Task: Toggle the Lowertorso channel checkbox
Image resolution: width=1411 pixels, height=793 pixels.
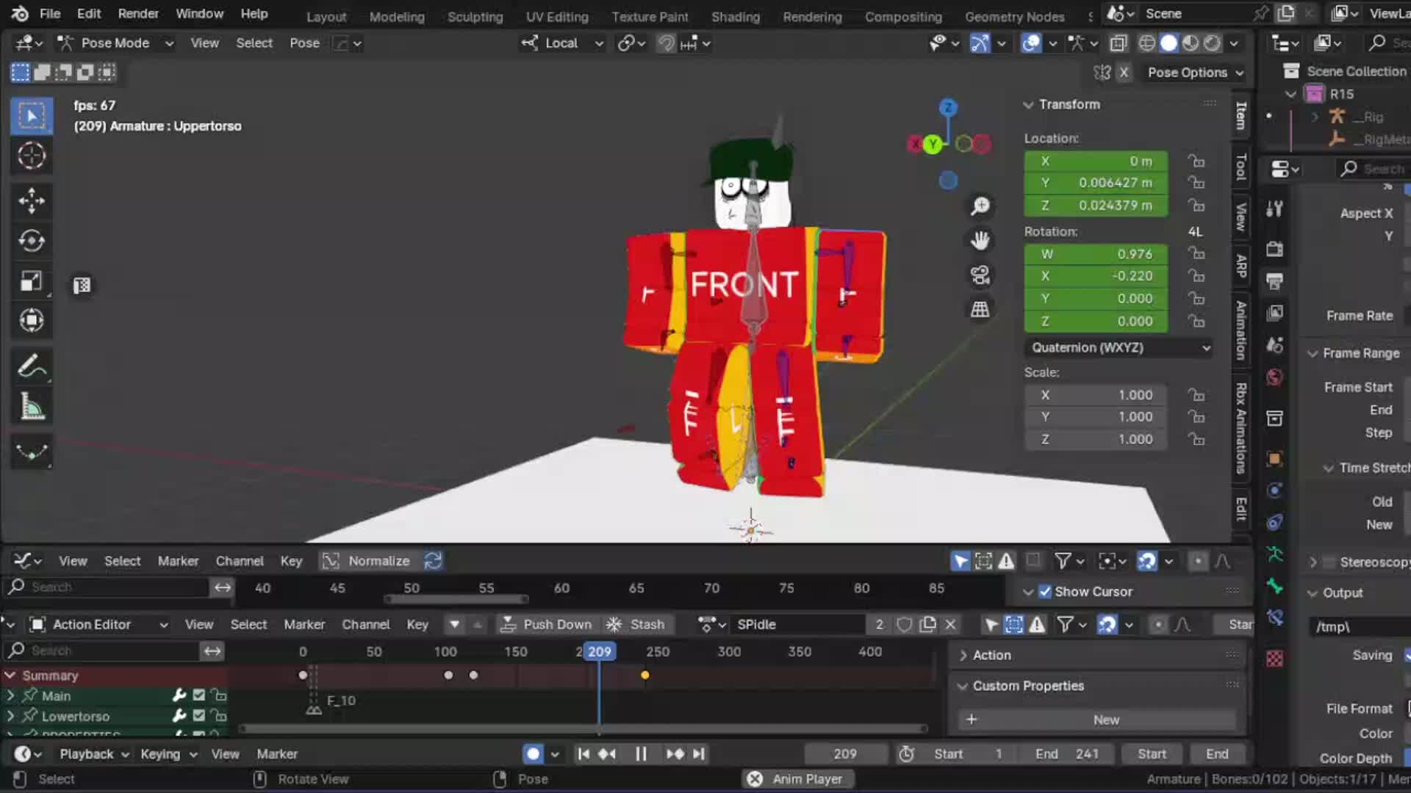Action: (198, 716)
